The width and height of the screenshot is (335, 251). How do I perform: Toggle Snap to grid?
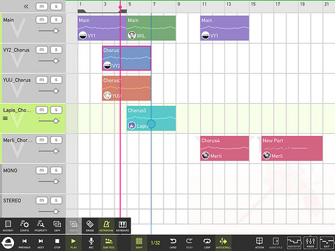point(139,243)
